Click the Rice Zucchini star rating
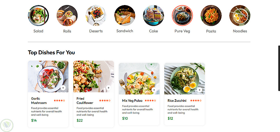Viewport: 280px width, 132px height. 196,101
